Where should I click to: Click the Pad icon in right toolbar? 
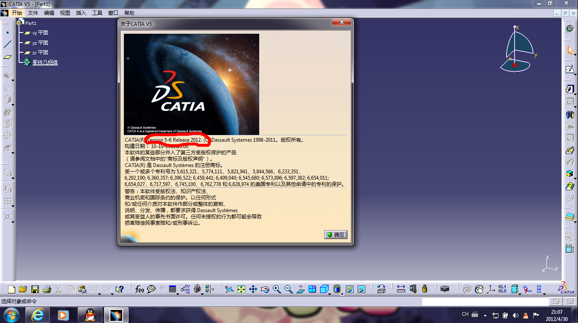[x=570, y=89]
